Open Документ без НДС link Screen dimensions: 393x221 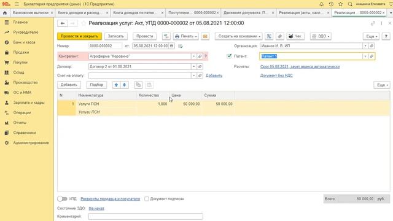[x=276, y=76]
